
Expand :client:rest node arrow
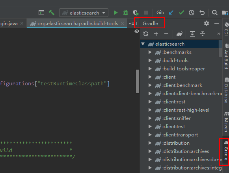click(x=150, y=102)
